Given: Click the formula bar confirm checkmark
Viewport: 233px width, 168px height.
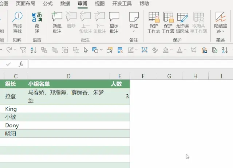Looking at the screenshot, I should [x=8, y=64].
